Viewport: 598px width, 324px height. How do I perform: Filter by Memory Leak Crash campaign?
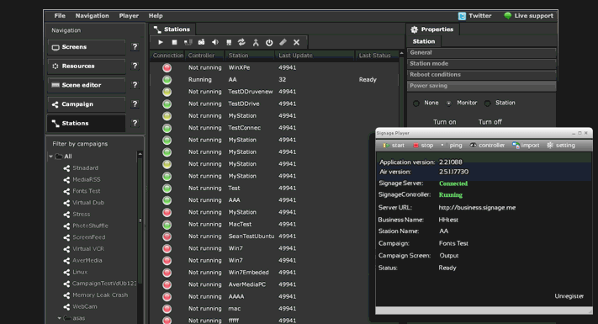click(x=100, y=295)
